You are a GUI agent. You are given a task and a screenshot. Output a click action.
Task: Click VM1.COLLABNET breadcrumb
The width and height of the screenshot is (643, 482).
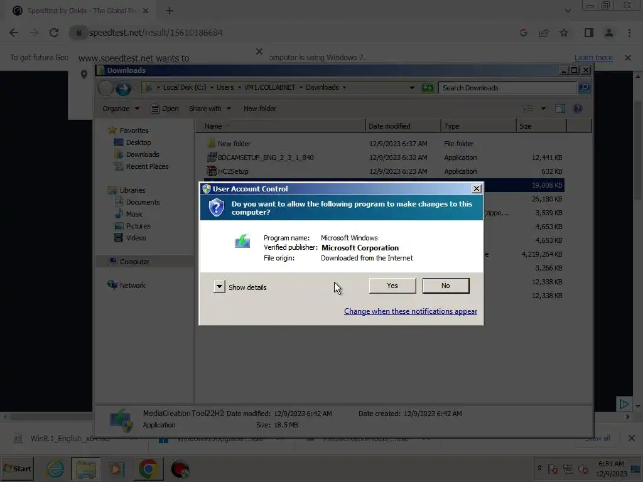coord(270,87)
